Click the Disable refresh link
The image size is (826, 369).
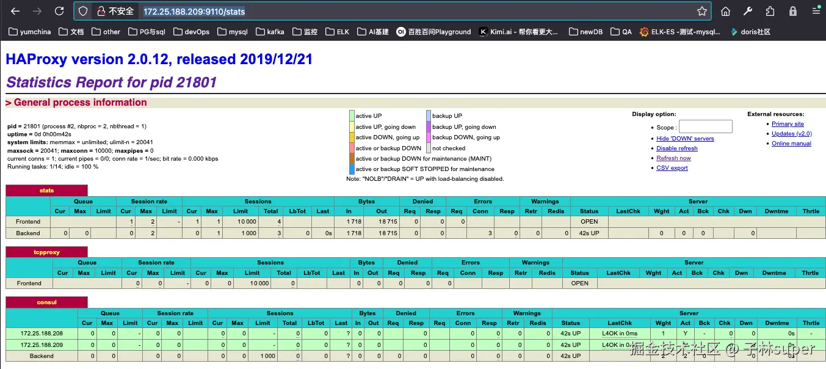pos(677,148)
